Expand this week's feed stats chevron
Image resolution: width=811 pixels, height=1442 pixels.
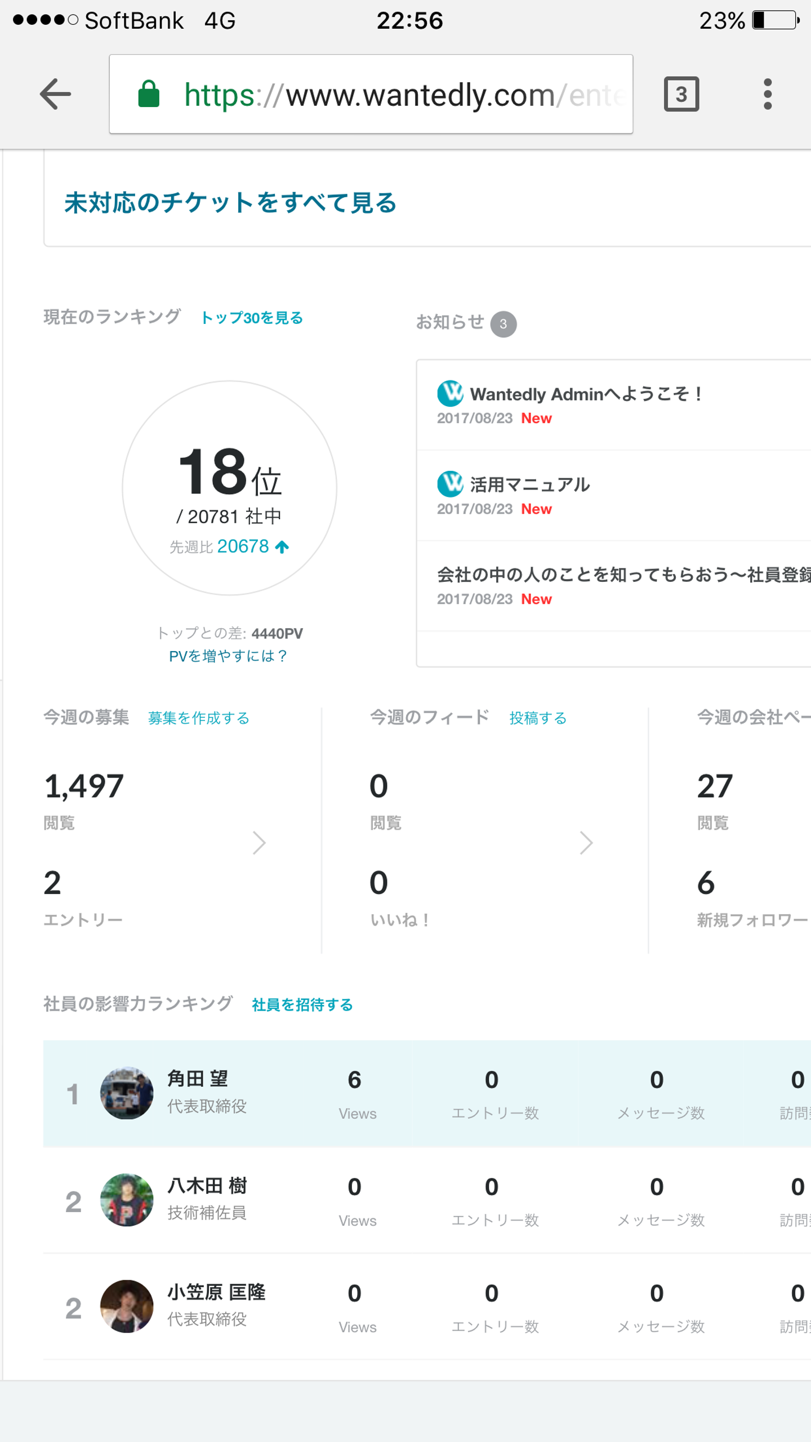(586, 843)
